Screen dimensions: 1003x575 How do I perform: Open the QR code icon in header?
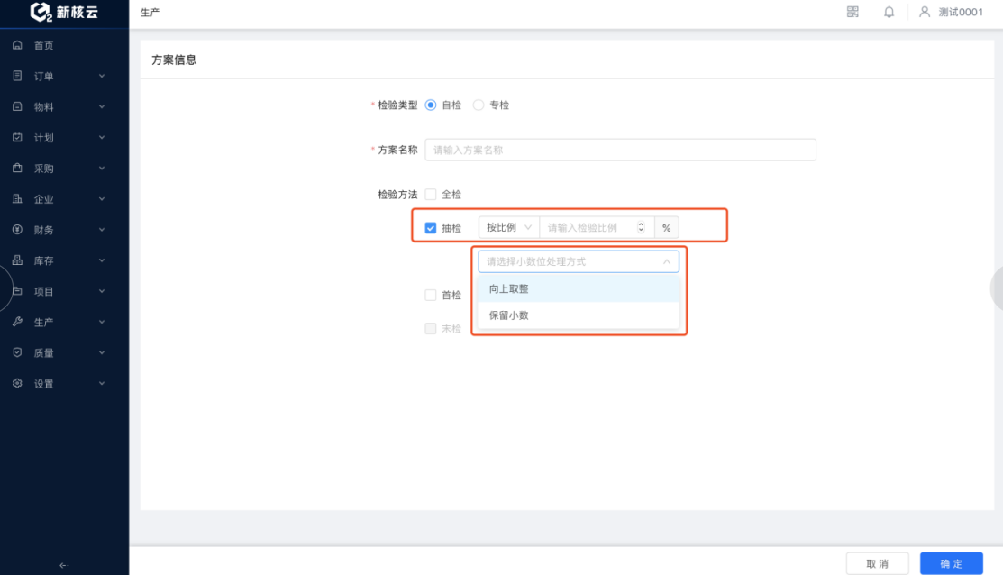(x=853, y=12)
